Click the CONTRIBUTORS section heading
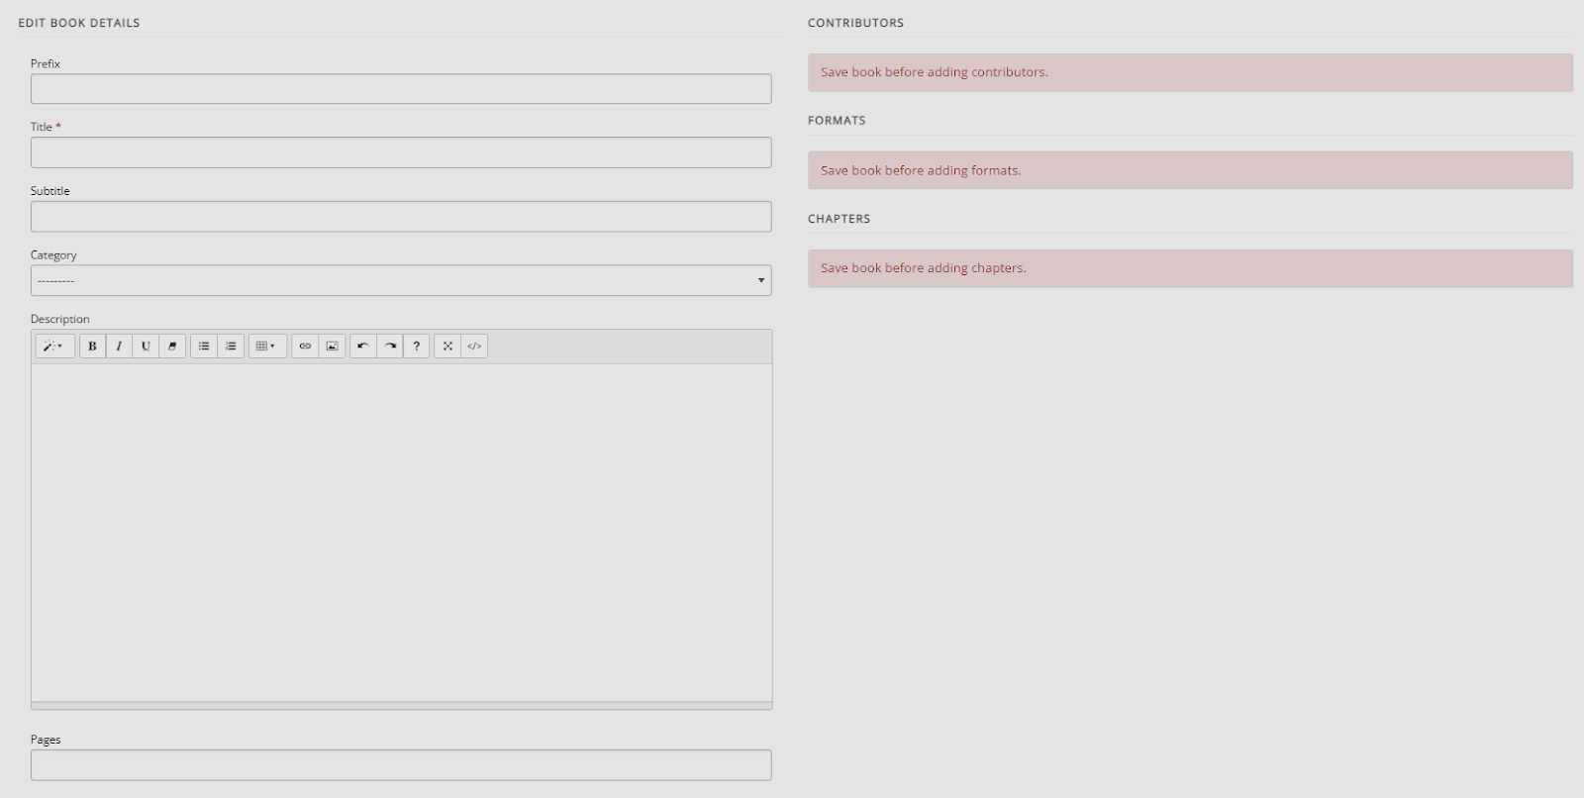1584x798 pixels. [855, 23]
